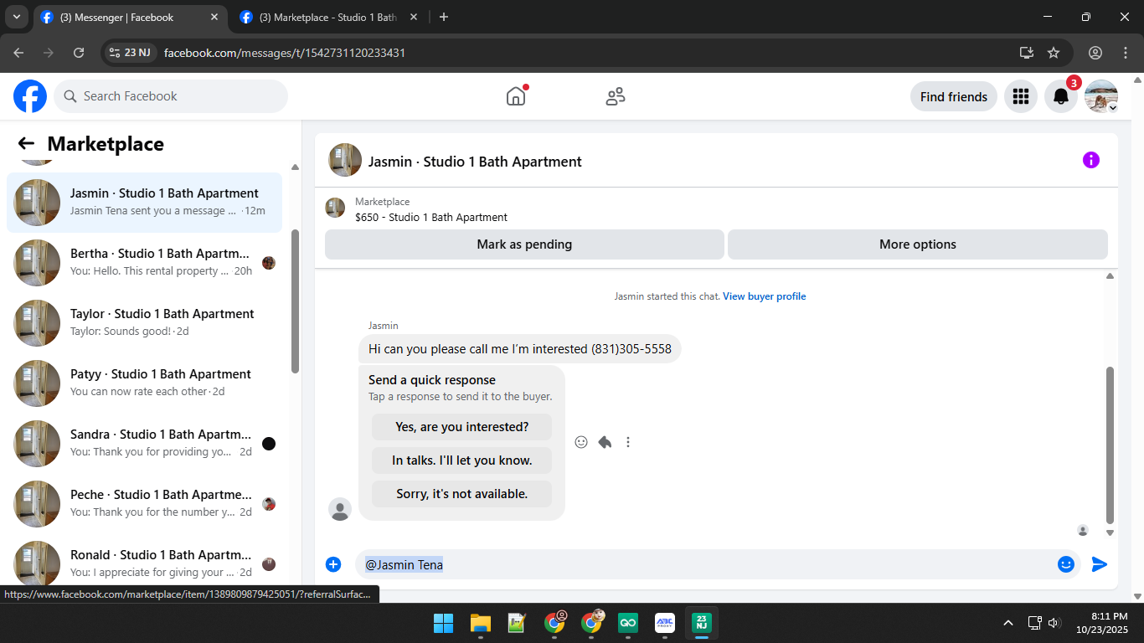This screenshot has width=1144, height=643.
Task: Click the site info VPN chip
Action: pyautogui.click(x=130, y=53)
